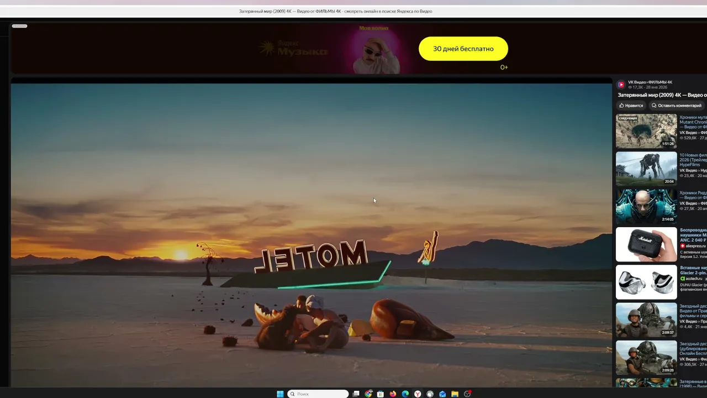
Task: Open the Windows Start menu
Action: [x=280, y=394]
